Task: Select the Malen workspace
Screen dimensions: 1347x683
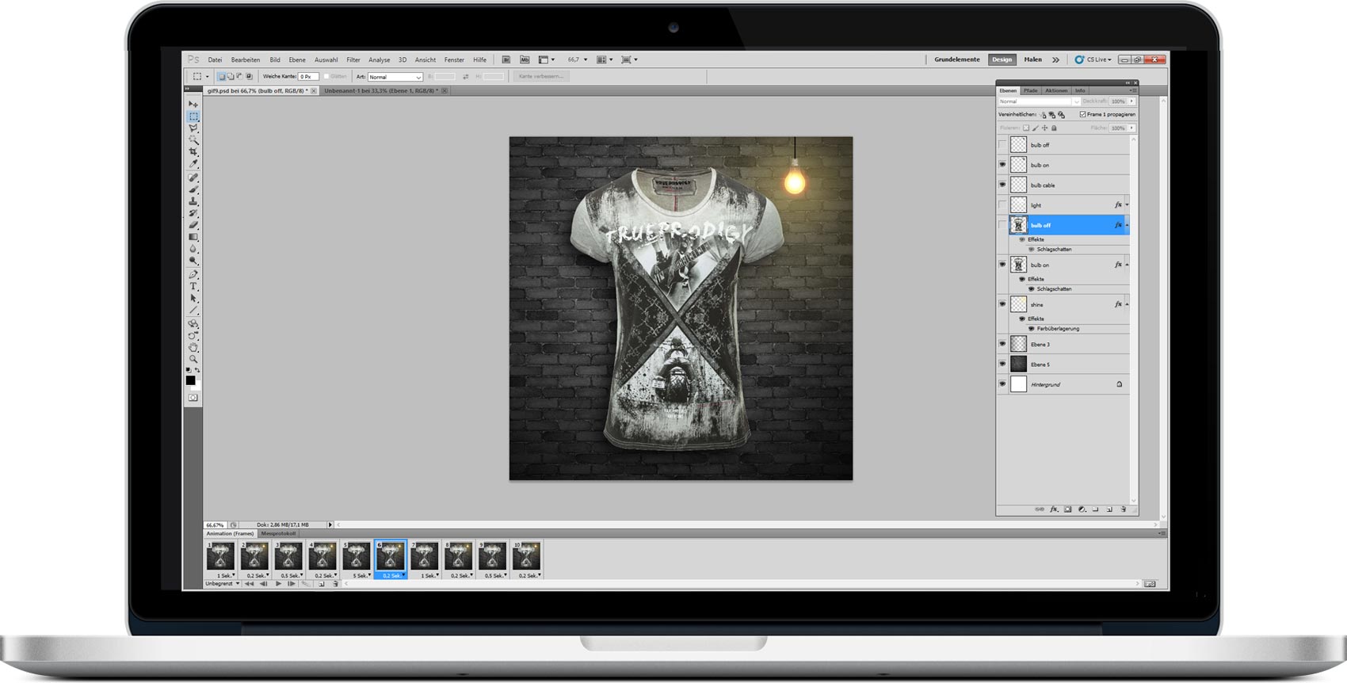Action: 1032,59
